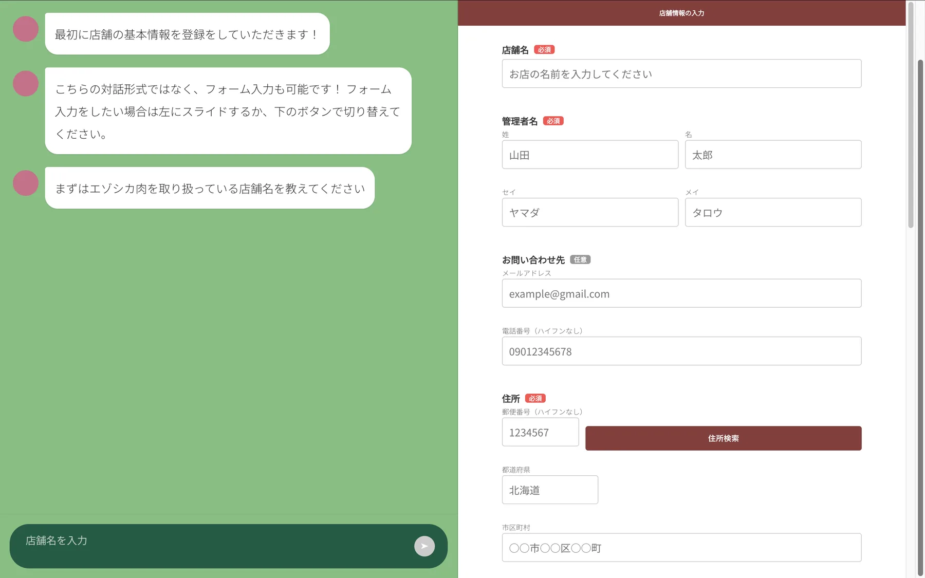Click the 必須 badge next to 住所

click(535, 399)
